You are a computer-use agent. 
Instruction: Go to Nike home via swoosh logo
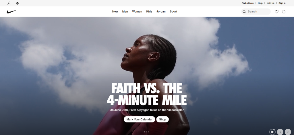click(12, 11)
